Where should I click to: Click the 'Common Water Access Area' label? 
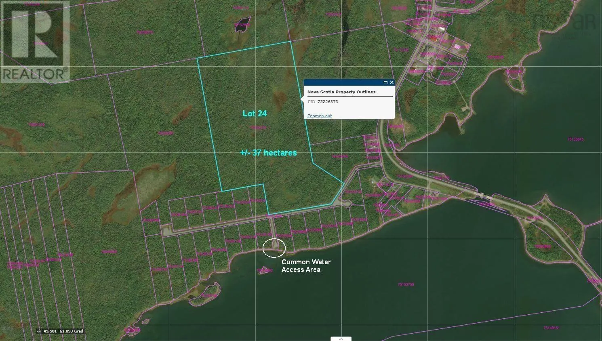point(306,266)
